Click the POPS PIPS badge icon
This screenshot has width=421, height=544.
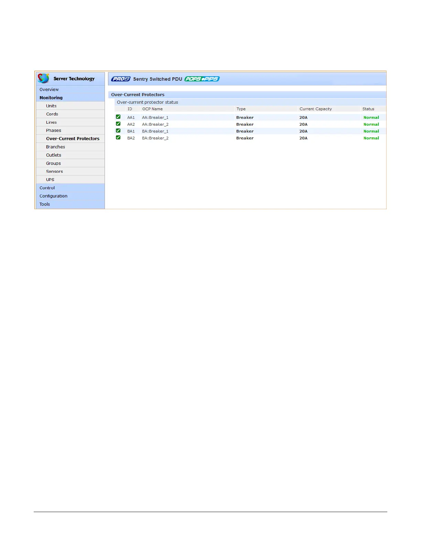click(x=202, y=79)
